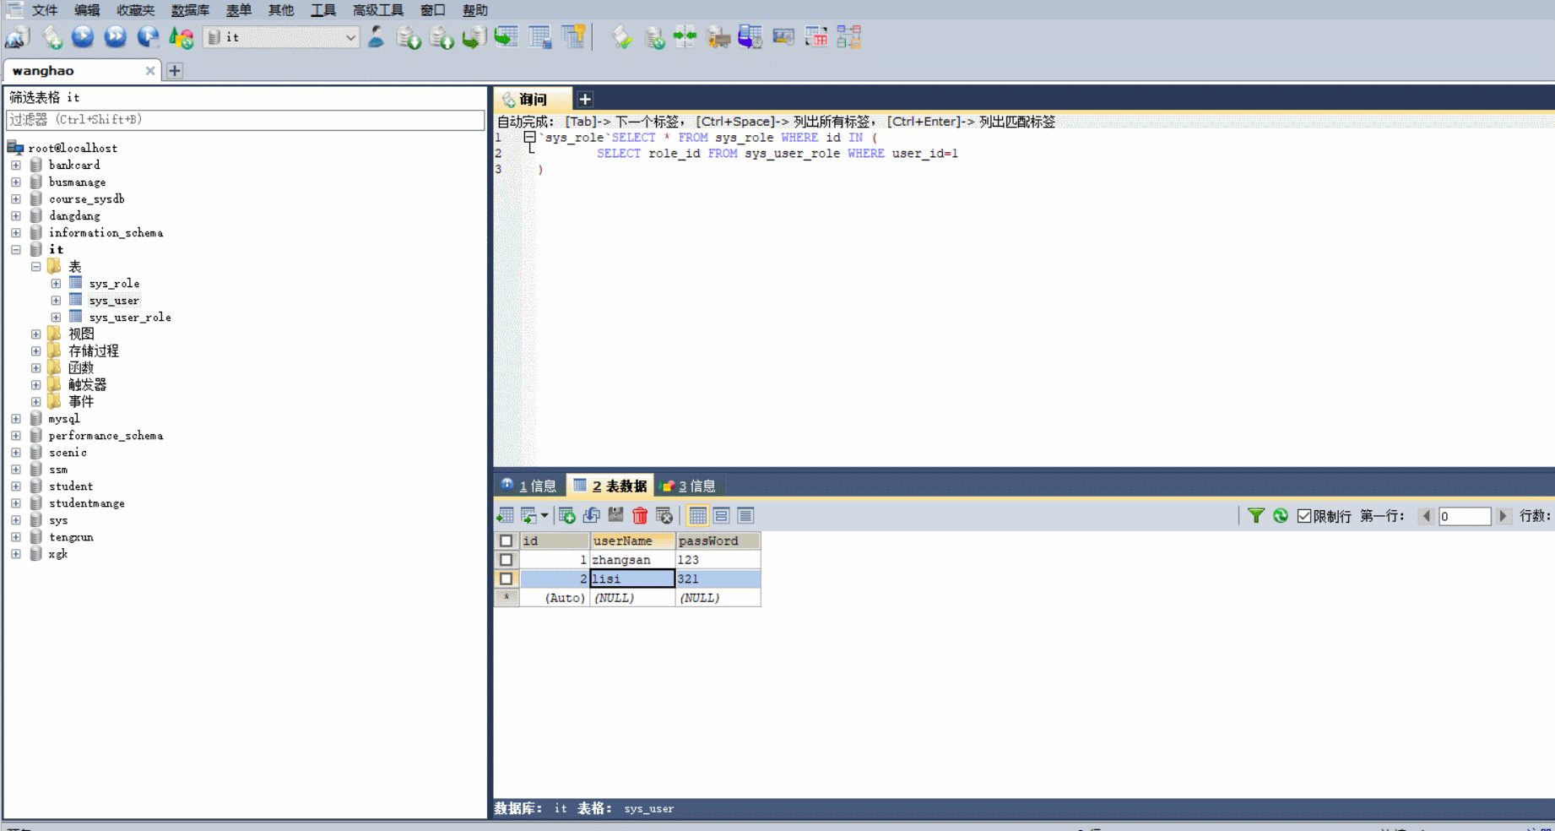Tick the header select-all checkbox
This screenshot has width=1555, height=831.
pos(506,540)
